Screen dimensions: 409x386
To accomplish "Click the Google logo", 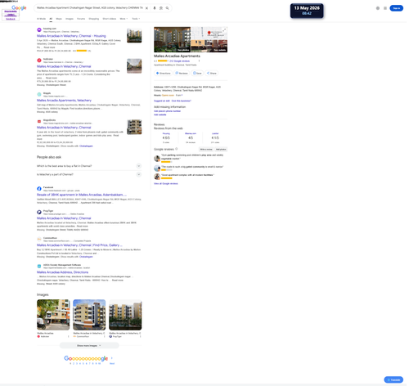I will 19,7.
